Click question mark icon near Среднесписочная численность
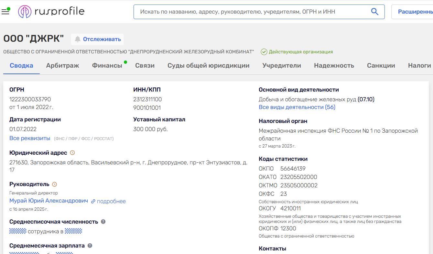Screen dimensions: 433x254 click(x=103, y=222)
